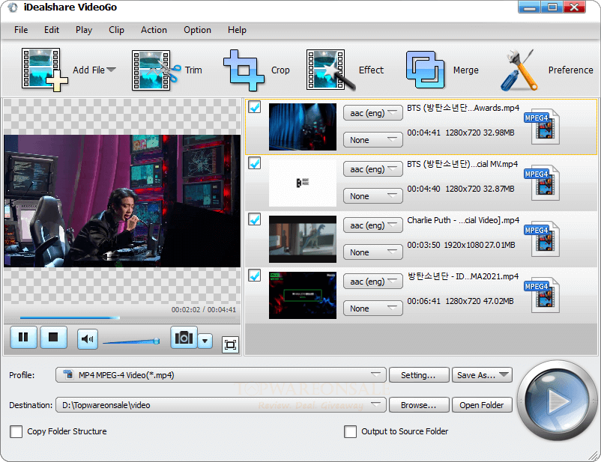Click the Browse... button
Image resolution: width=601 pixels, height=462 pixels.
pyautogui.click(x=419, y=405)
